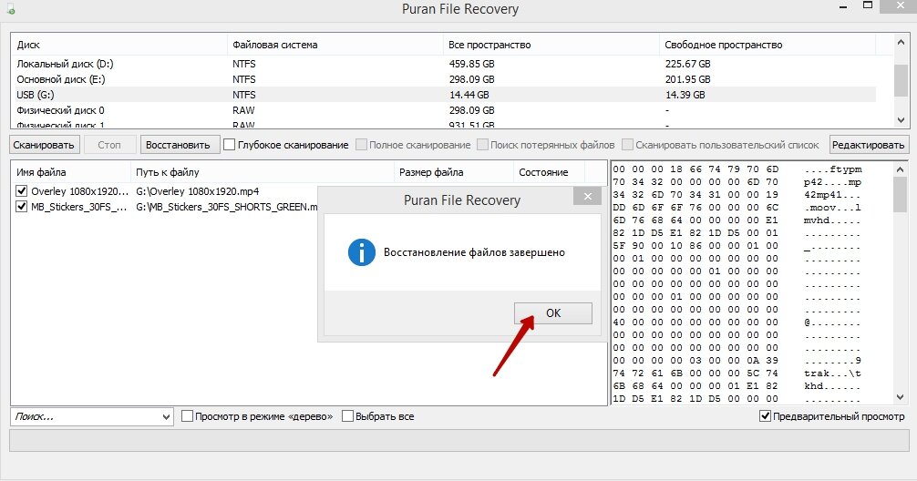The height and width of the screenshot is (481, 917).
Task: Maximize the Puran File Recovery window
Action: click(x=868, y=5)
